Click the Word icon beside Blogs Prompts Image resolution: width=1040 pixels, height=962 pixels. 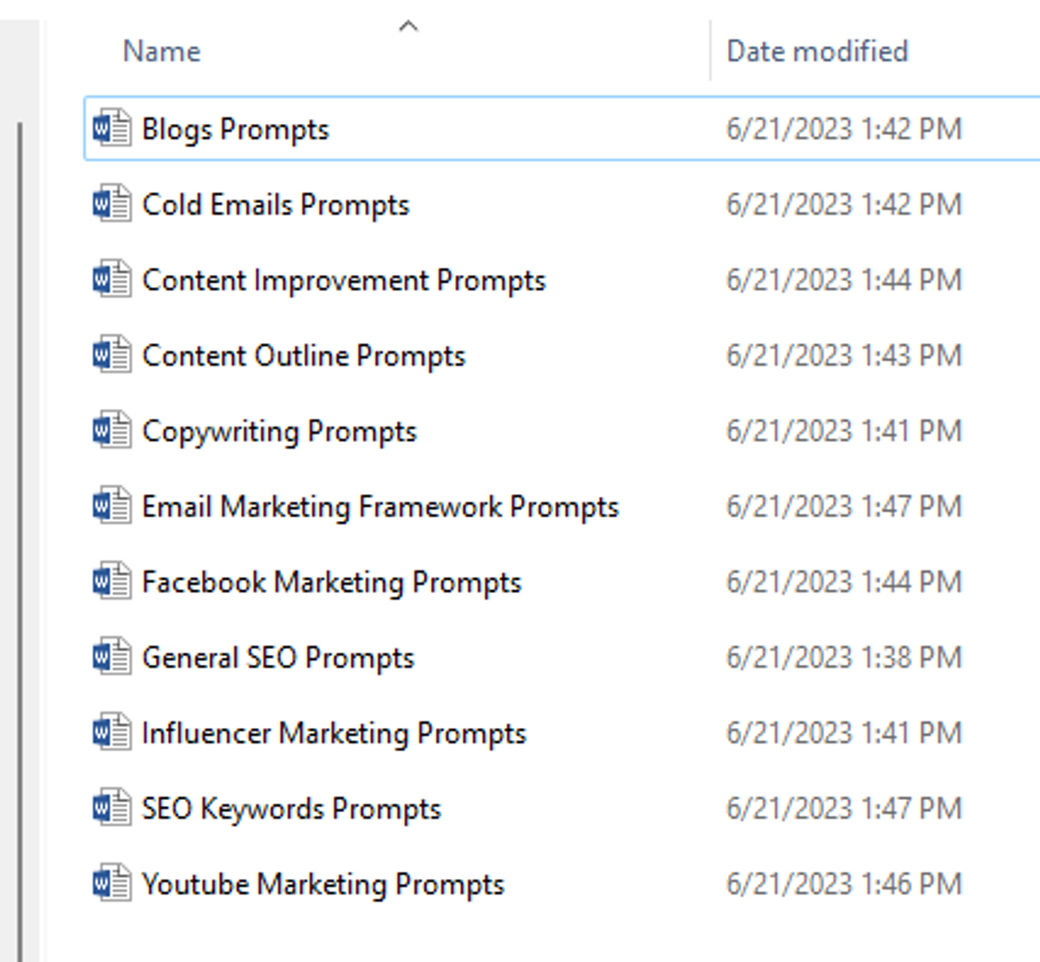pos(112,129)
